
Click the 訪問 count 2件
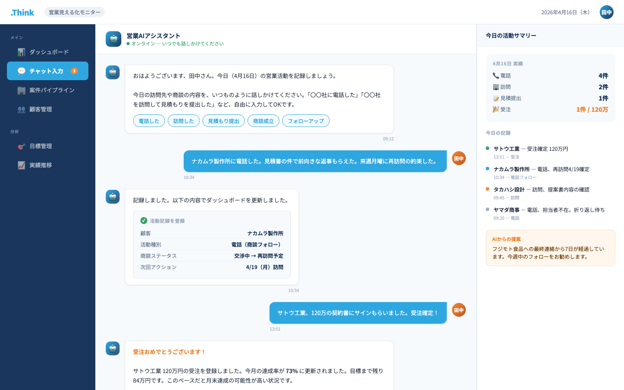(603, 87)
